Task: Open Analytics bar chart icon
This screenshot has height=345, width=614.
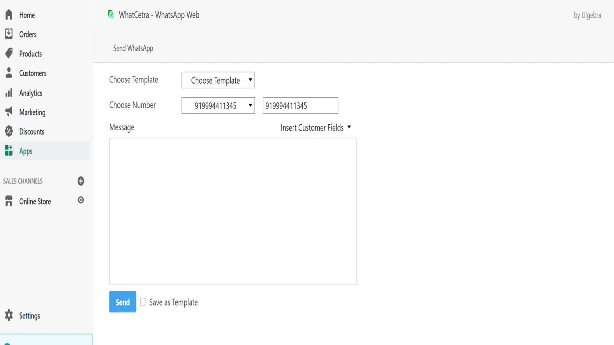Action: [x=9, y=93]
